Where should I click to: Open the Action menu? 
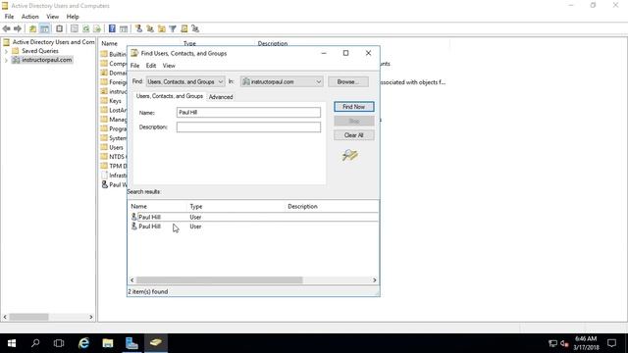coord(30,17)
